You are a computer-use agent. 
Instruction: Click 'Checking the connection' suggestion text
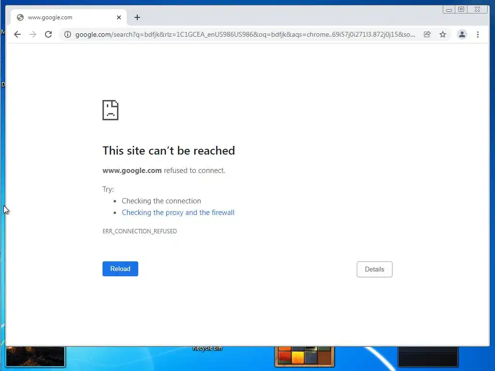point(161,201)
